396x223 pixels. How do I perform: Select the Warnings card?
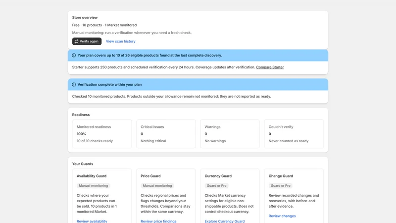point(230,134)
